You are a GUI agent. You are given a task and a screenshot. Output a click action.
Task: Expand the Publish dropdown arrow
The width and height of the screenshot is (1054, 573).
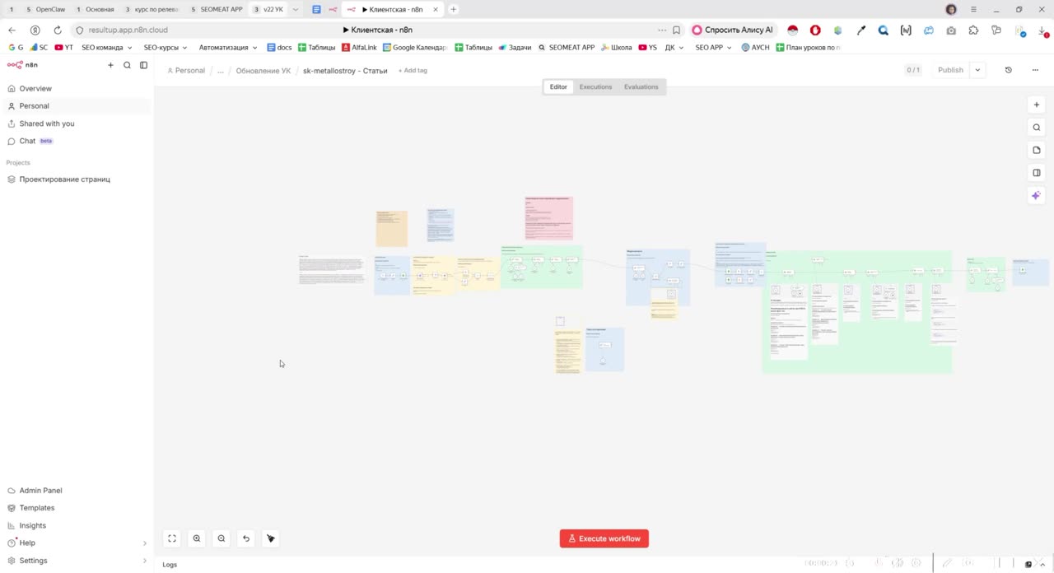click(x=977, y=70)
